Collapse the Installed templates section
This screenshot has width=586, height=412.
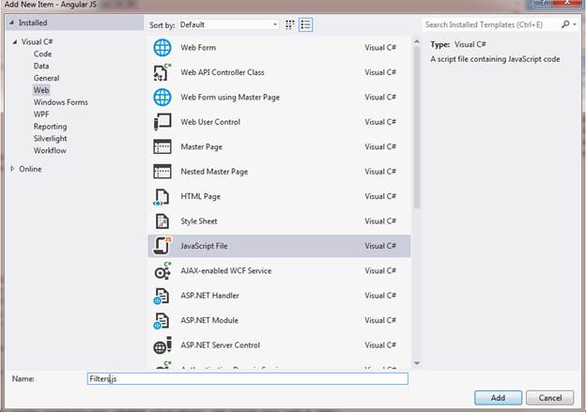(11, 23)
